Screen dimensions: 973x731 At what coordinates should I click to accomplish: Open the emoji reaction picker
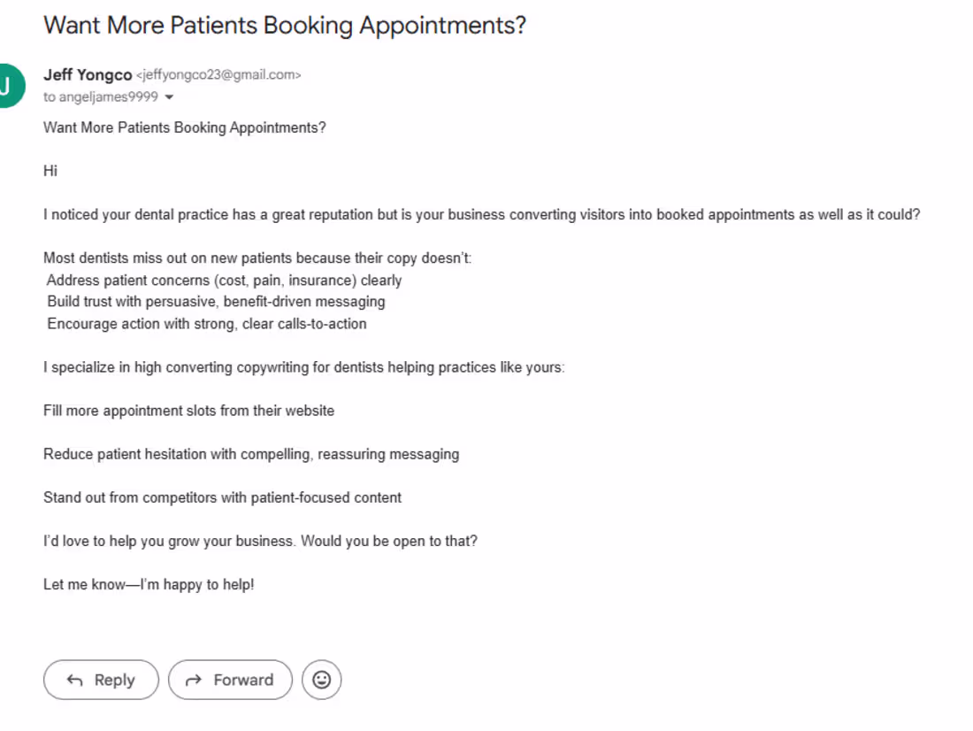[322, 680]
